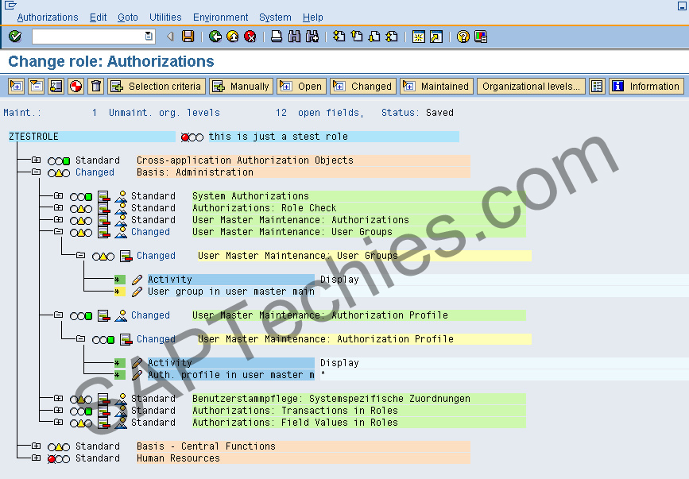The width and height of the screenshot is (689, 479).
Task: Click the Generate profile icon (red-white circle)
Action: click(75, 87)
